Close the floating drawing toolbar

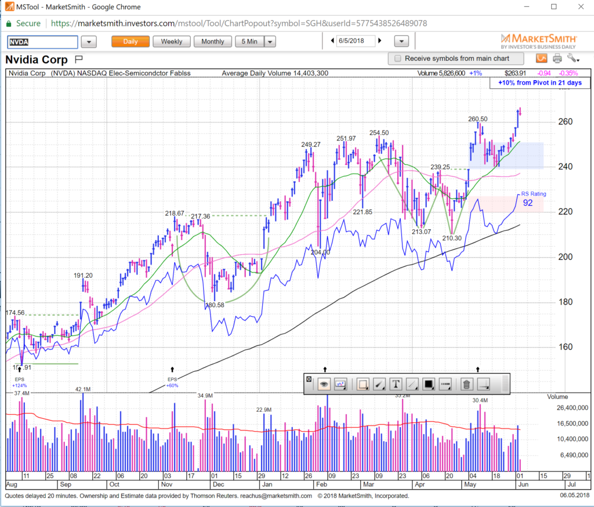point(309,379)
